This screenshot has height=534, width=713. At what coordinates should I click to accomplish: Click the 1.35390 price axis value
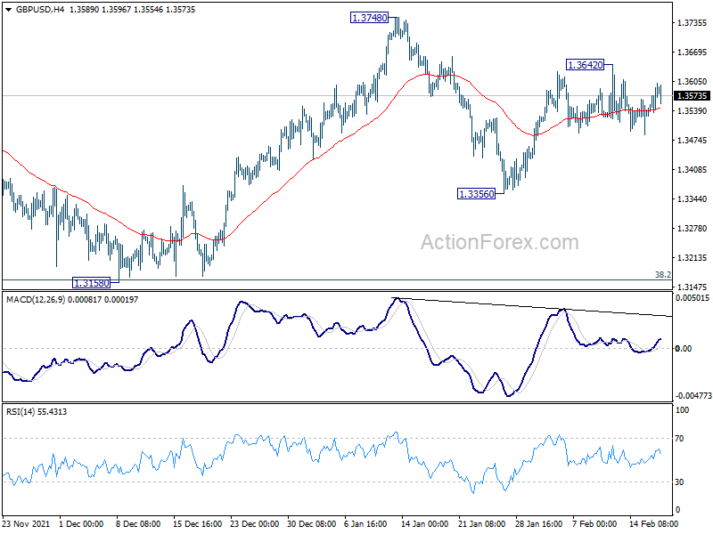point(693,110)
